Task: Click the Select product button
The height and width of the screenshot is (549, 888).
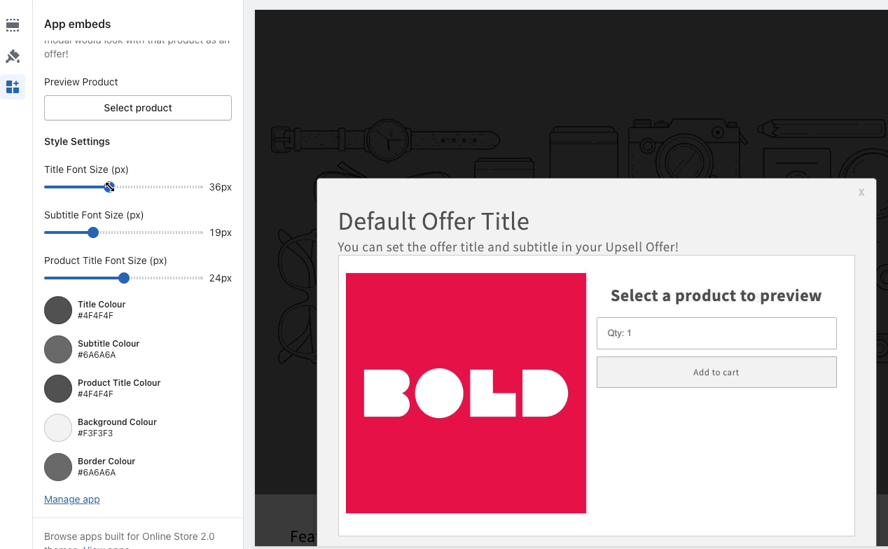Action: coord(137,108)
